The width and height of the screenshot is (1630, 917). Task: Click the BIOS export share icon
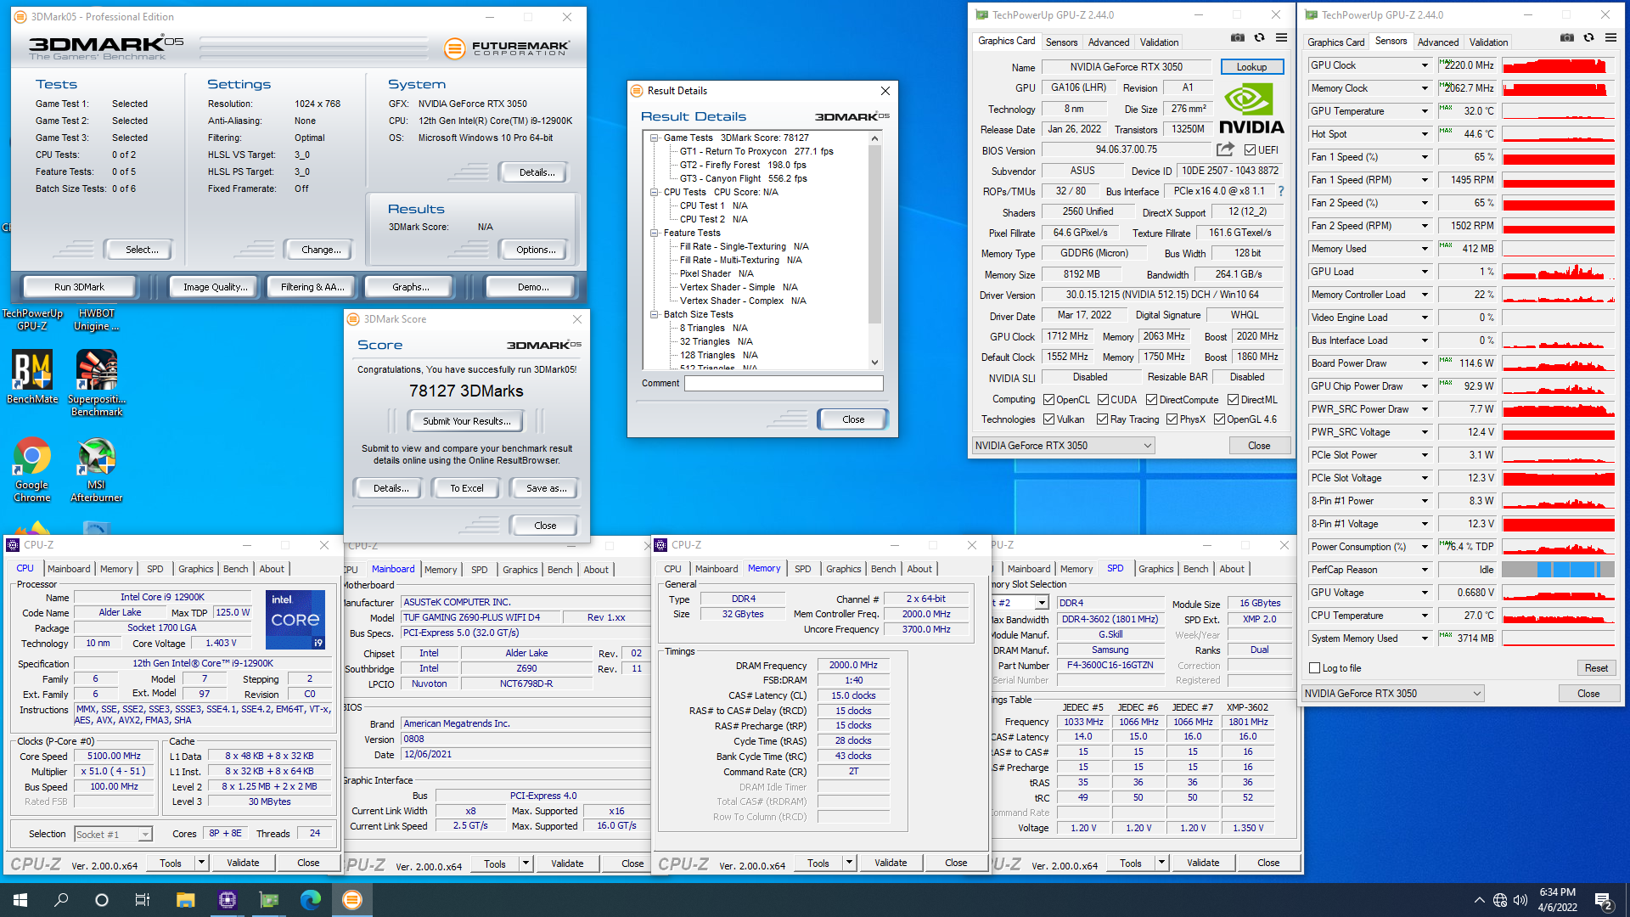pos(1225,149)
